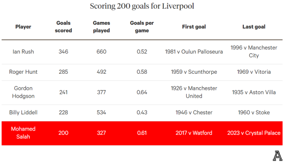This screenshot has width=285, height=166.
Task: Click Hodgson's 0.64 goals per game value
Action: pyautogui.click(x=142, y=92)
